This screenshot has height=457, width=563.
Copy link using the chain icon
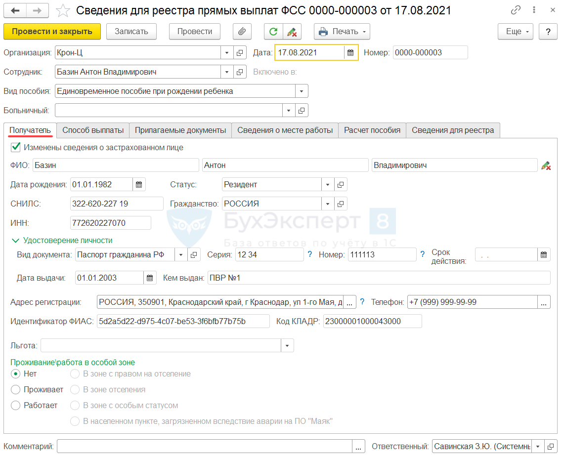[x=515, y=10]
